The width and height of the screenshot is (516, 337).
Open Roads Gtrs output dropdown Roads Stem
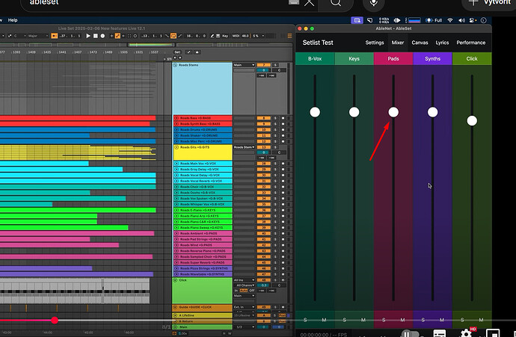(x=245, y=147)
